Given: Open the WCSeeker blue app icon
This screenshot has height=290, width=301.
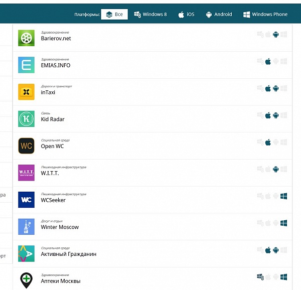Looking at the screenshot, I should click(26, 200).
